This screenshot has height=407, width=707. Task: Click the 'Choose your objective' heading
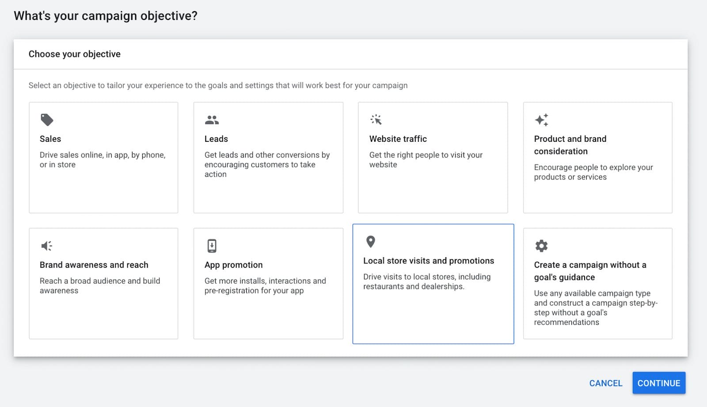click(x=75, y=54)
